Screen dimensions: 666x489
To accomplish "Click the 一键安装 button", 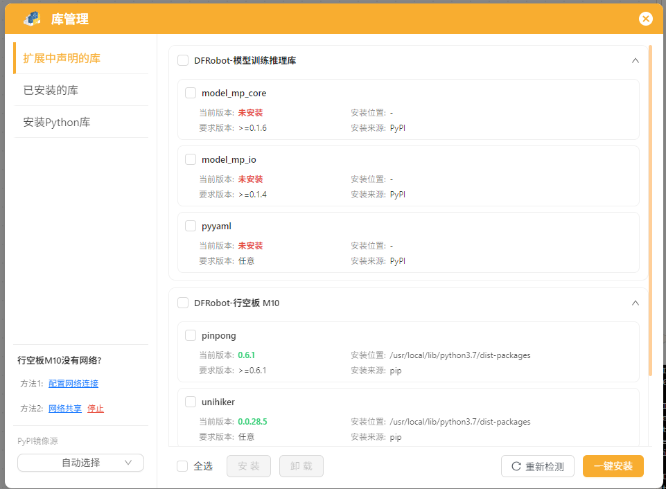I will click(x=613, y=466).
